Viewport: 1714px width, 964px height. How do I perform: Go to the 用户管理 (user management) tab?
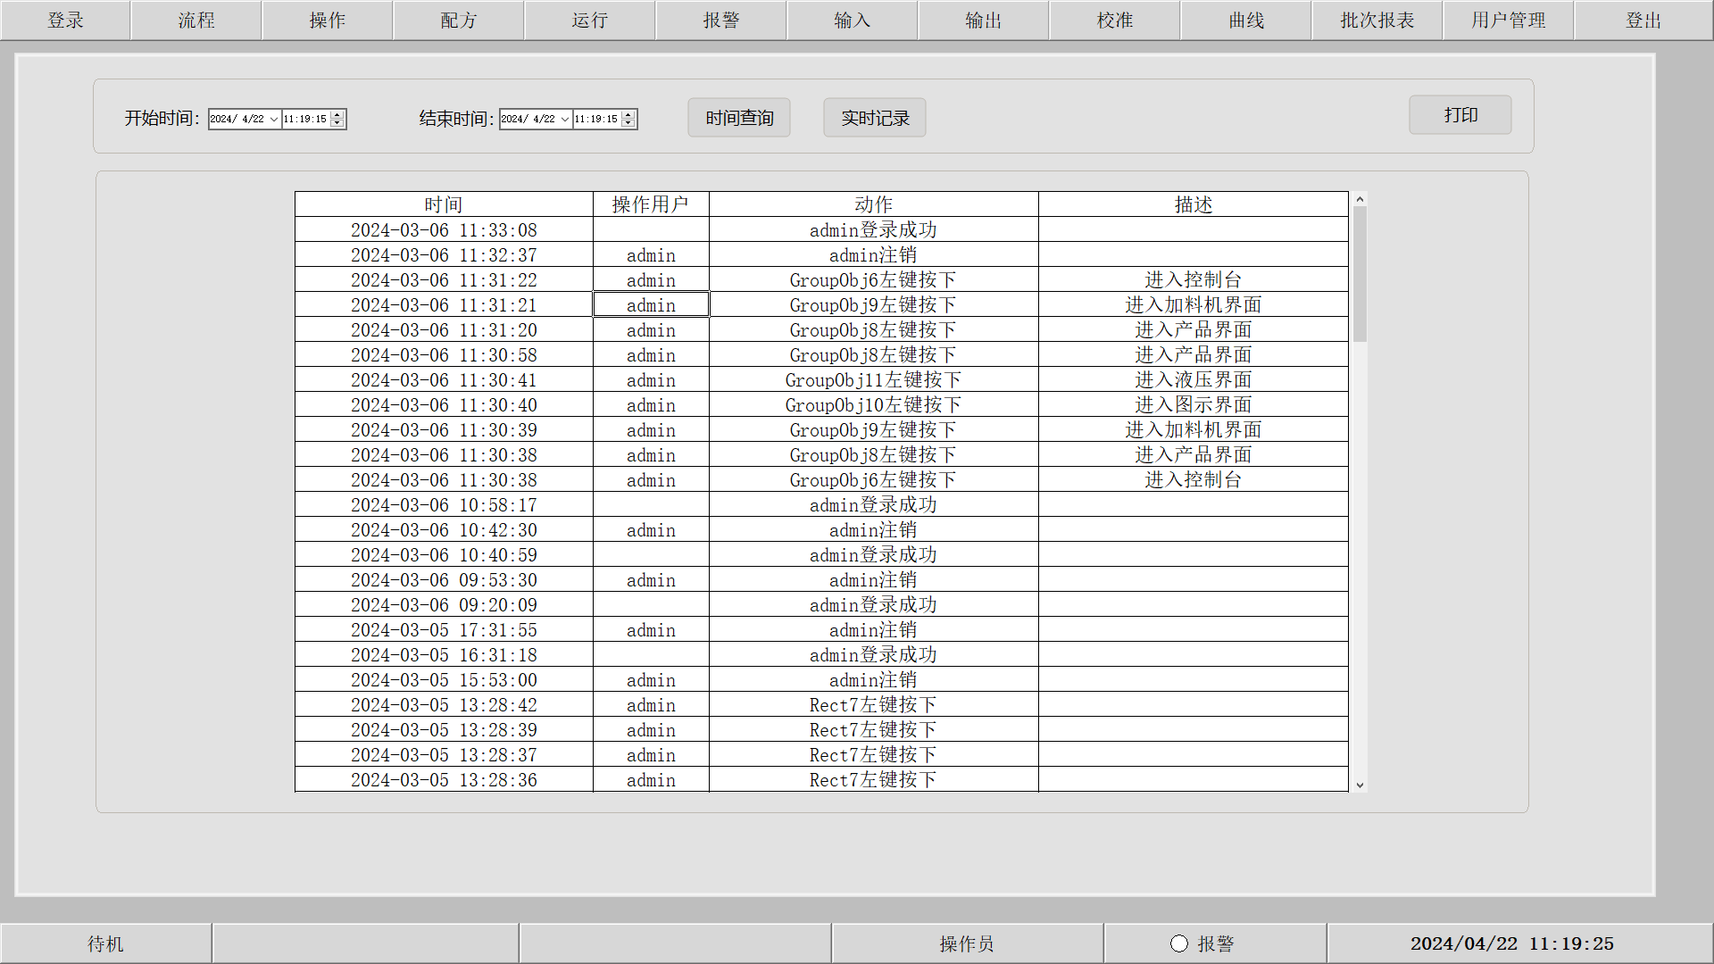point(1508,20)
